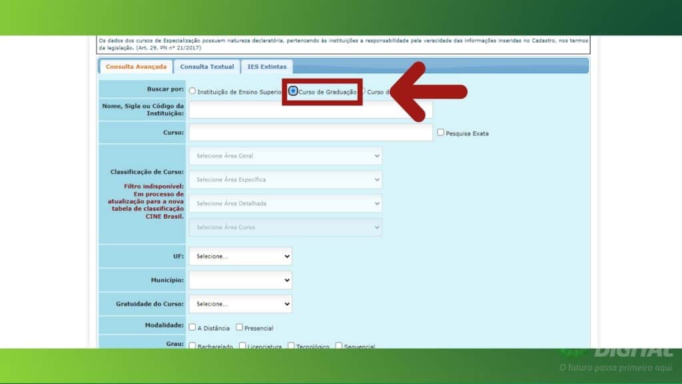Screen dimensions: 682x384
Task: Select Instituição de Ensino Superior radio button
Action: click(x=192, y=91)
